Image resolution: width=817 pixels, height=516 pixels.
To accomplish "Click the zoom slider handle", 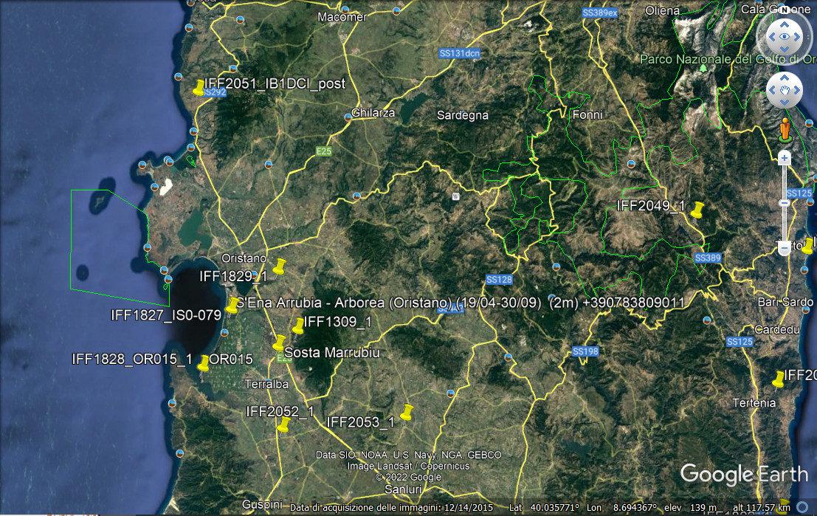I will [785, 250].
